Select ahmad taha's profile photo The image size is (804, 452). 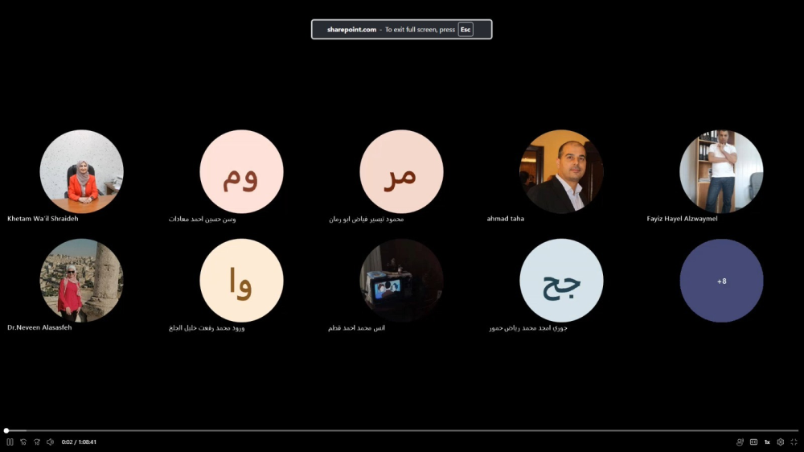point(561,171)
